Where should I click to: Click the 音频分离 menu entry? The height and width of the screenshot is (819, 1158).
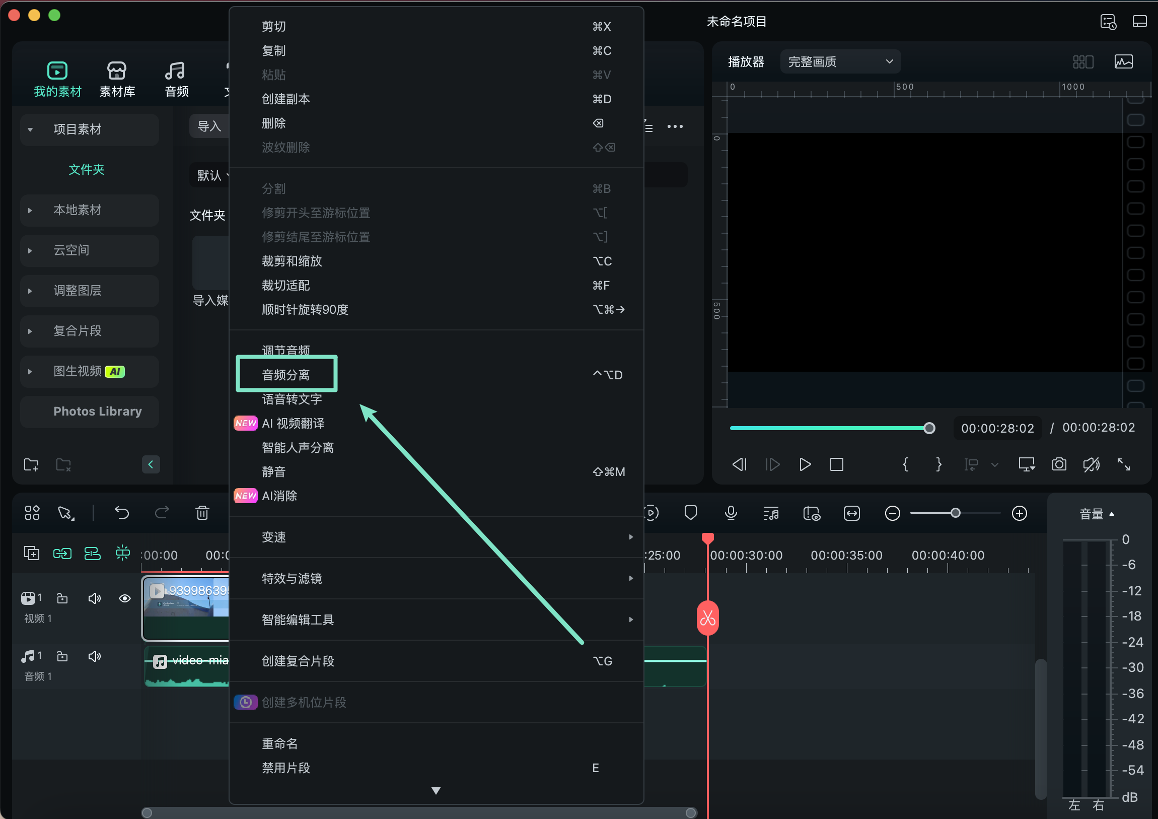(x=286, y=374)
